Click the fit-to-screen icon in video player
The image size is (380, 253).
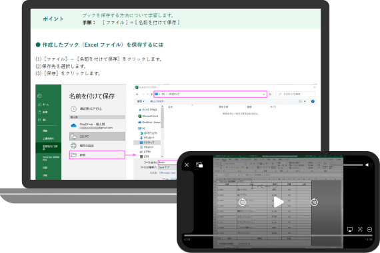(360, 229)
